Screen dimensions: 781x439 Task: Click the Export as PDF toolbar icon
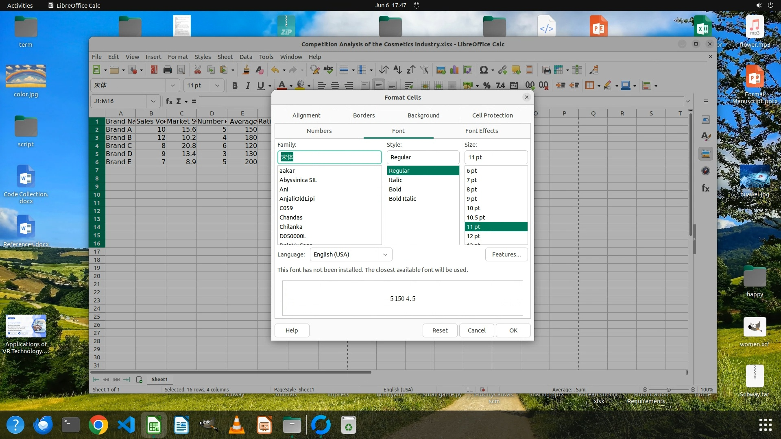[154, 70]
